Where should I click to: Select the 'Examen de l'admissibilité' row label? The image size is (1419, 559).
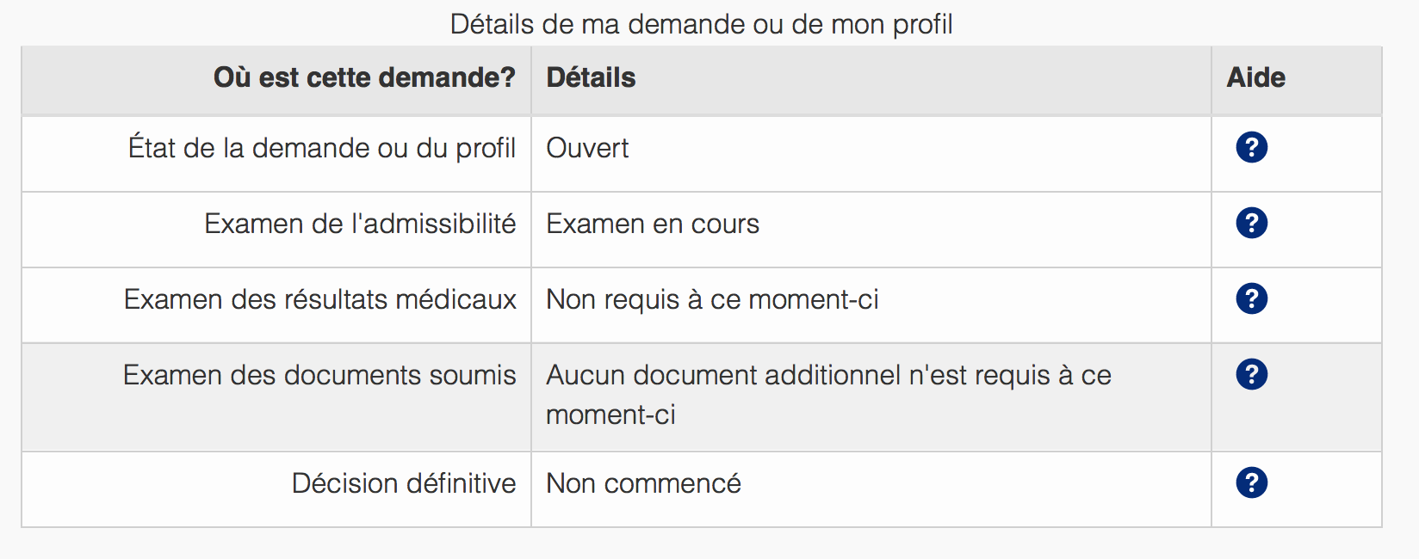click(x=360, y=224)
